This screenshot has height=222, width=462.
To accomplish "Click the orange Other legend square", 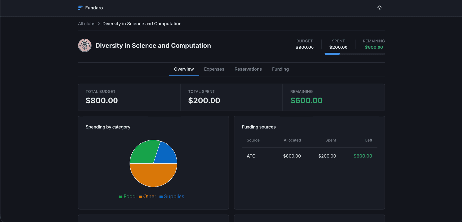I will coord(140,197).
